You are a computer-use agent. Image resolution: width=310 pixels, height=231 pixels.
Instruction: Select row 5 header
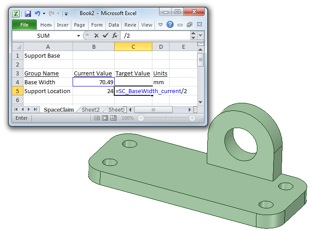pos(18,91)
